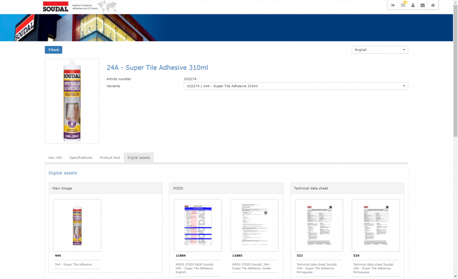Go to home via house icon
458x279 pixels.
pyautogui.click(x=433, y=5)
